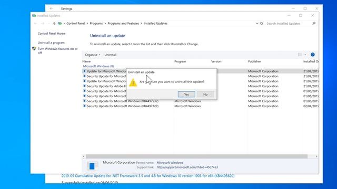Open support link for KB4507453
Viewport: 337px width, 189px height.
click(x=187, y=167)
